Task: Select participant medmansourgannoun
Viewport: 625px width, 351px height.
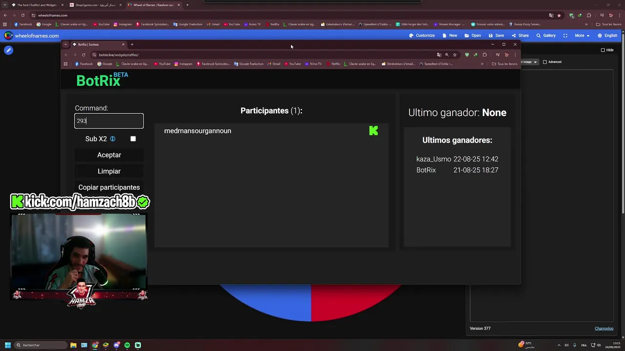Action: (198, 131)
